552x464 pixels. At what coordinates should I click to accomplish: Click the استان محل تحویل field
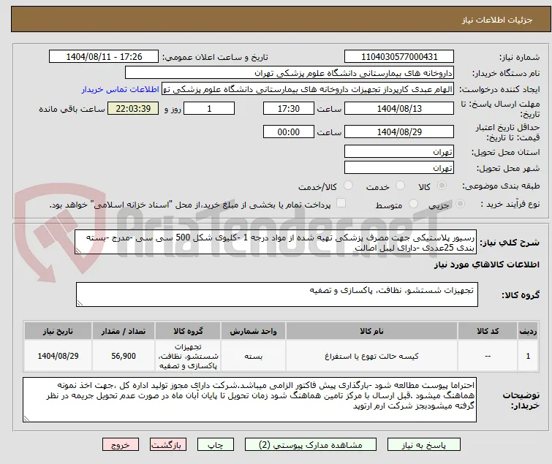coord(399,151)
